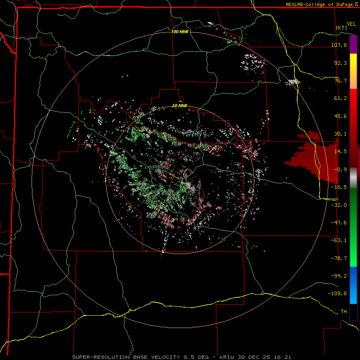Pick the red segment of the velocity scale
Screen dimensions: 360x360
[x=353, y=128]
